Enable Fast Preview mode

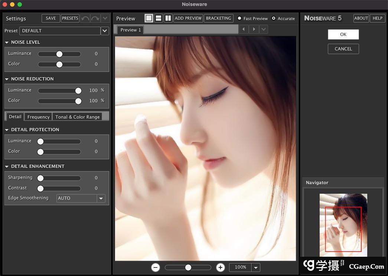coord(239,18)
